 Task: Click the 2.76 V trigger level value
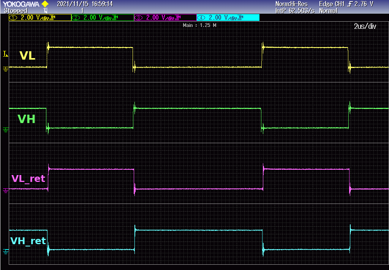point(364,4)
